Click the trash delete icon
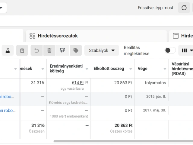The width and height of the screenshot is (193, 145). (x=49, y=50)
